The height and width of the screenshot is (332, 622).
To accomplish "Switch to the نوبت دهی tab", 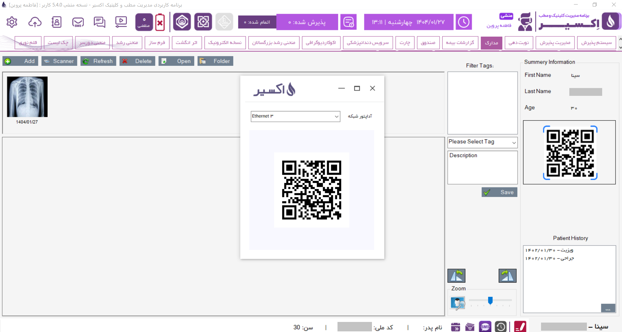I will pos(519,43).
